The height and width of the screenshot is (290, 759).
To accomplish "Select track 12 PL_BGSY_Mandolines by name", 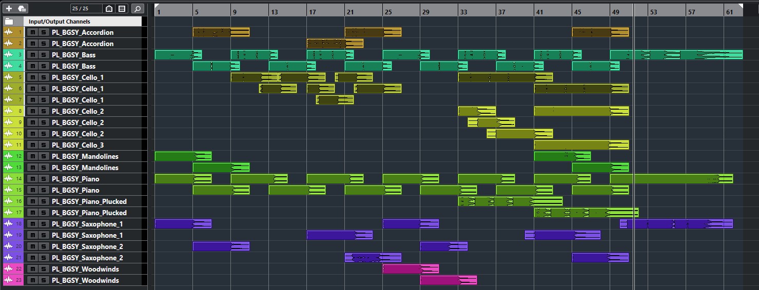I will tap(85, 156).
